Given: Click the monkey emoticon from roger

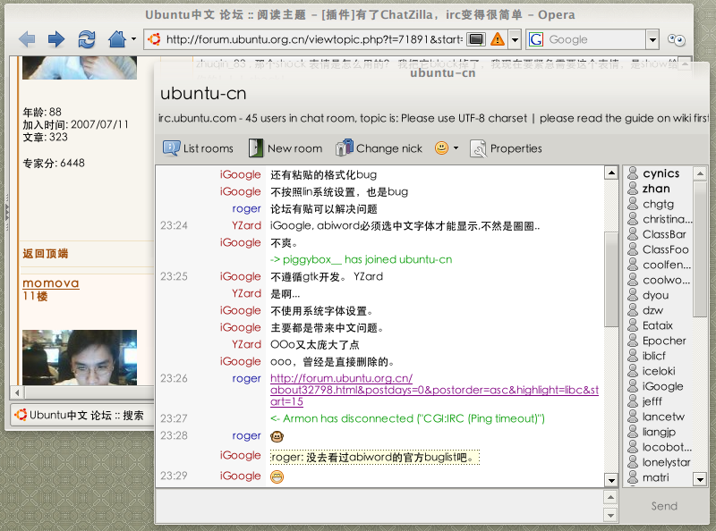Looking at the screenshot, I should point(277,436).
